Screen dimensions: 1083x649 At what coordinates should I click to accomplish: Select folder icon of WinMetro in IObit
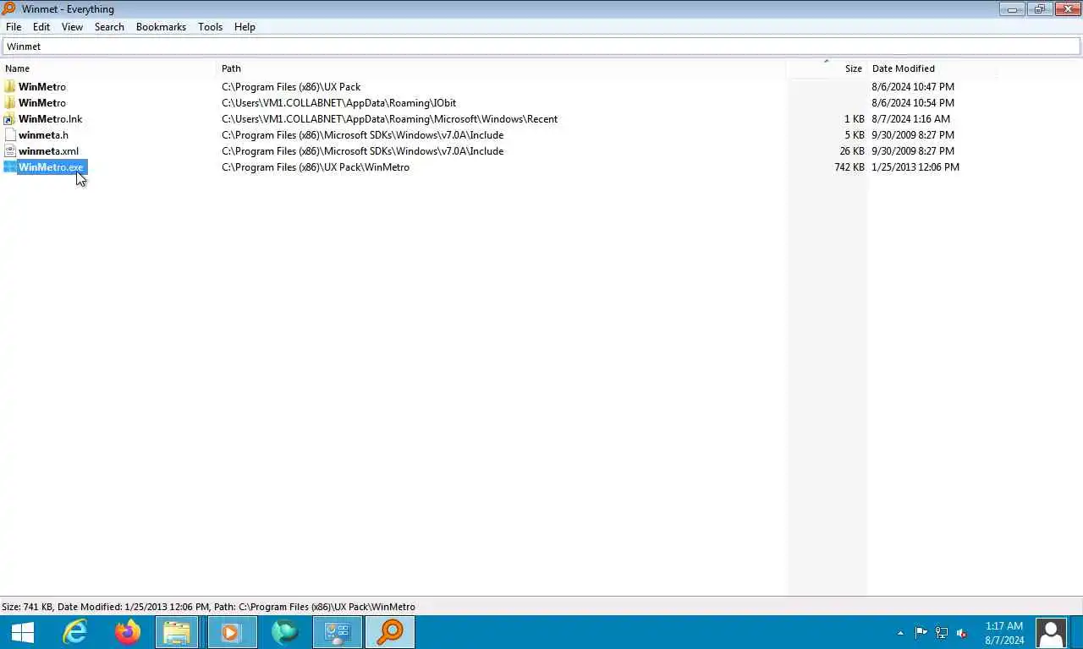pos(10,103)
